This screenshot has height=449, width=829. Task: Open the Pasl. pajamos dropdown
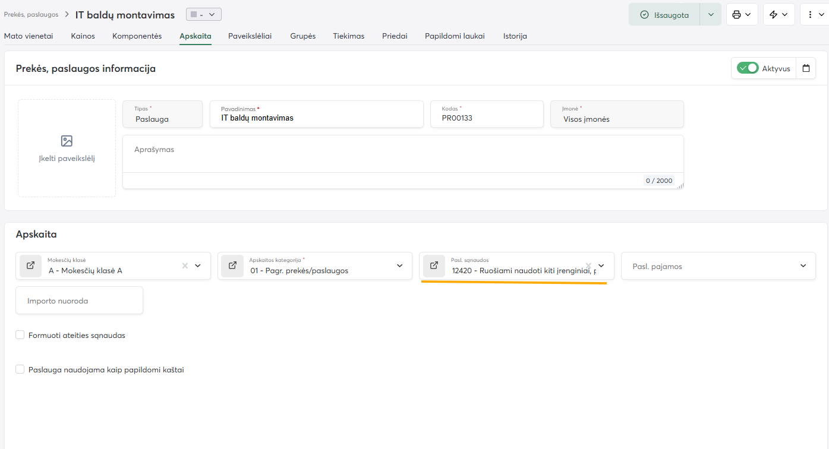(803, 266)
